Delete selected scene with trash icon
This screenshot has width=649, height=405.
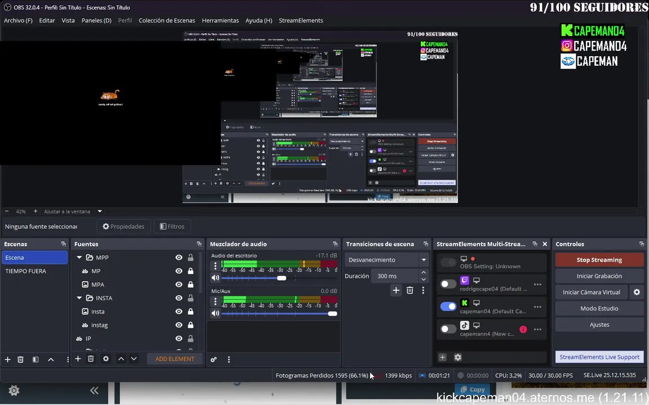tap(20, 359)
